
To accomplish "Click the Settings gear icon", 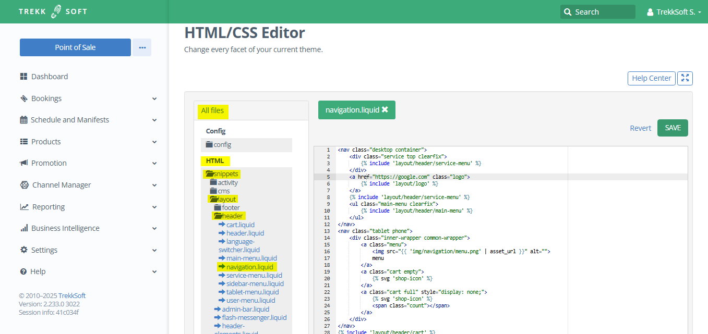I will (24, 250).
